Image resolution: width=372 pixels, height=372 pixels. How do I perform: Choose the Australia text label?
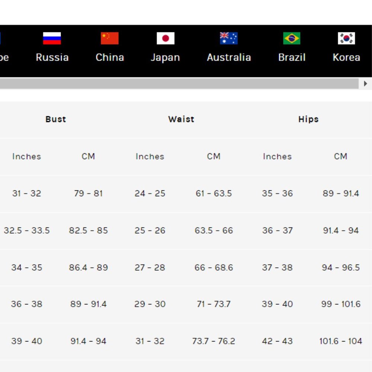point(229,57)
